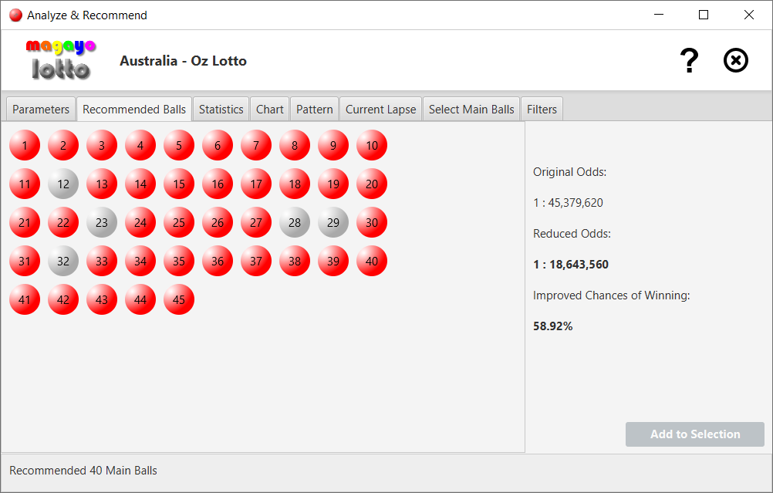
Task: Deselect ball number 1
Action: pos(24,145)
